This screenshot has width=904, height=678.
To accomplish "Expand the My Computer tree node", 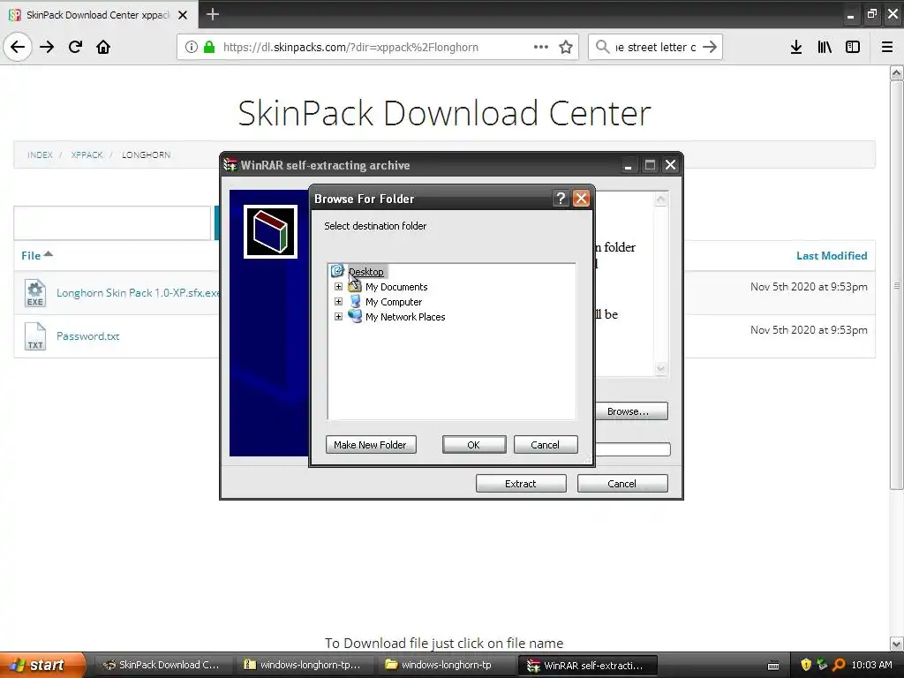I will tap(338, 302).
